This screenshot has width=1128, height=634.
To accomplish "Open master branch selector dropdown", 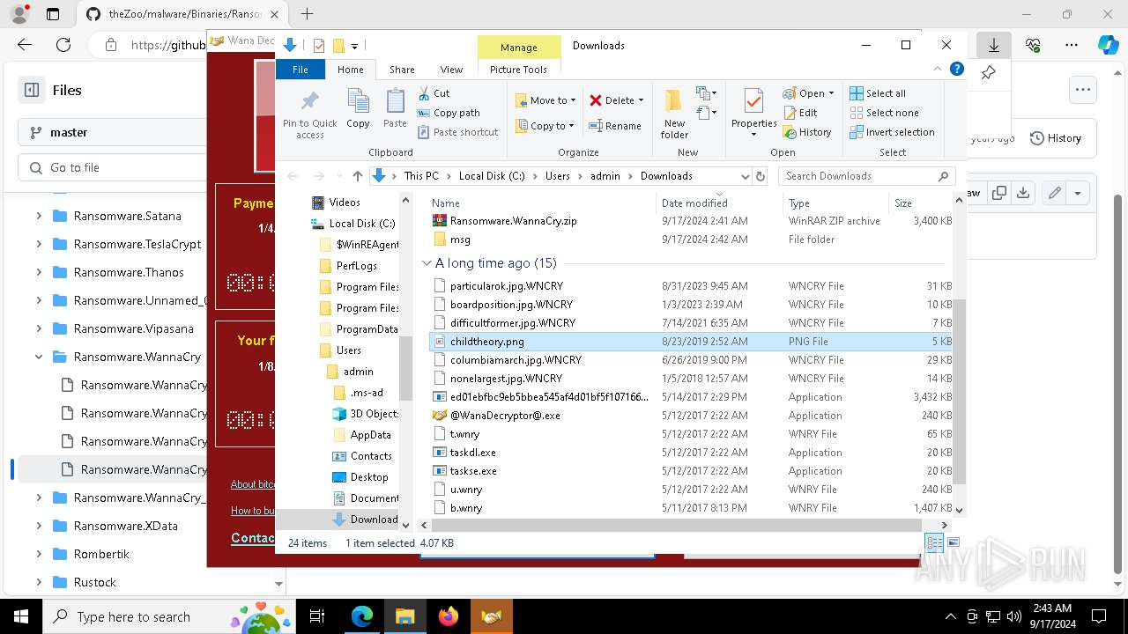I will pyautogui.click(x=112, y=132).
